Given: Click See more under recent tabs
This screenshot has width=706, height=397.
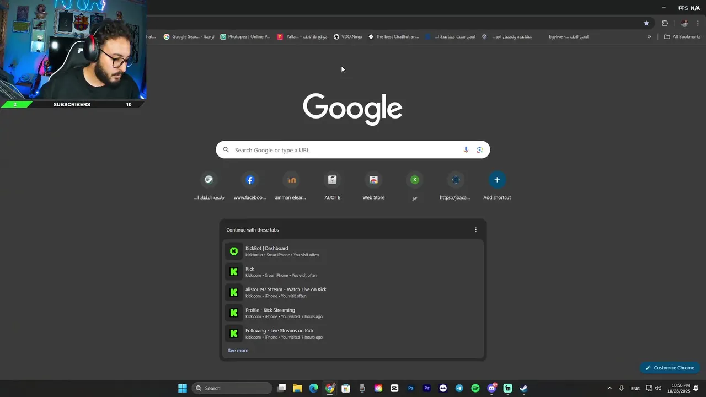Looking at the screenshot, I should coord(238,351).
